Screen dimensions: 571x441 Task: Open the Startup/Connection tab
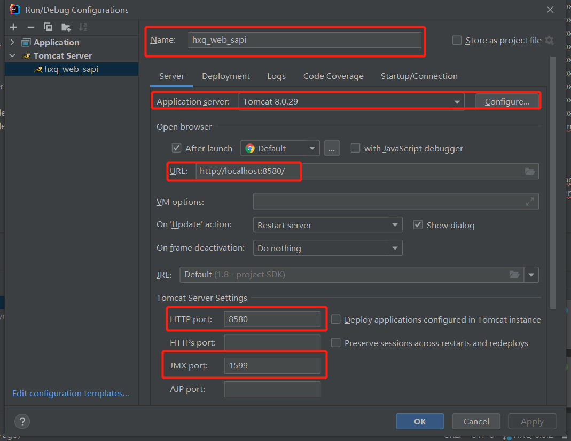[x=419, y=76]
